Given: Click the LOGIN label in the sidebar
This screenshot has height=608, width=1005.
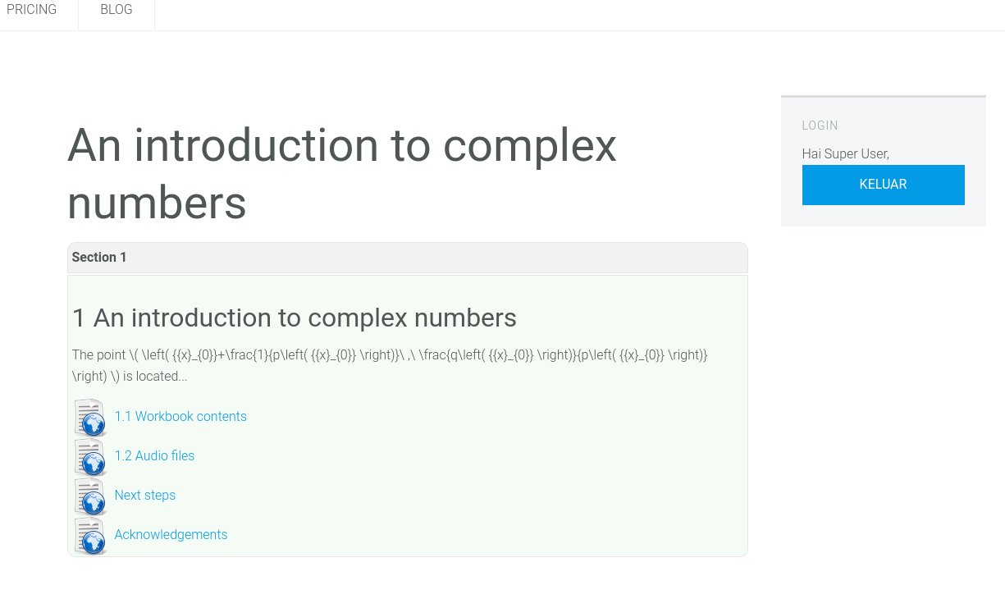Looking at the screenshot, I should [x=820, y=126].
